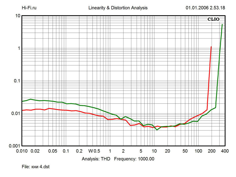Click the Hi-Fi.ru header text
The width and height of the screenshot is (236, 177).
click(29, 8)
